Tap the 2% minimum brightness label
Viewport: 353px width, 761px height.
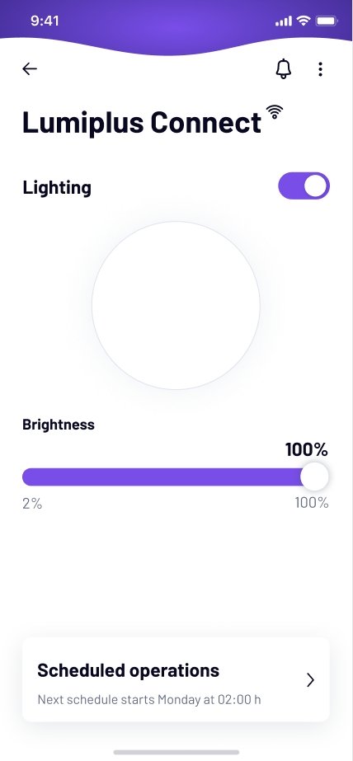pos(32,503)
